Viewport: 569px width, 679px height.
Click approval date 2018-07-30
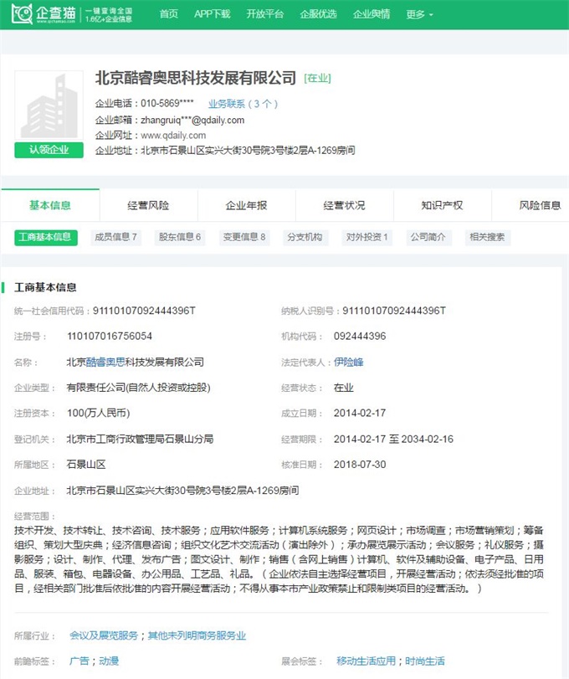click(x=360, y=465)
